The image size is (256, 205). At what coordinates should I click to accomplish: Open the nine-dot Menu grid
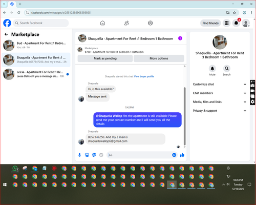(x=226, y=23)
